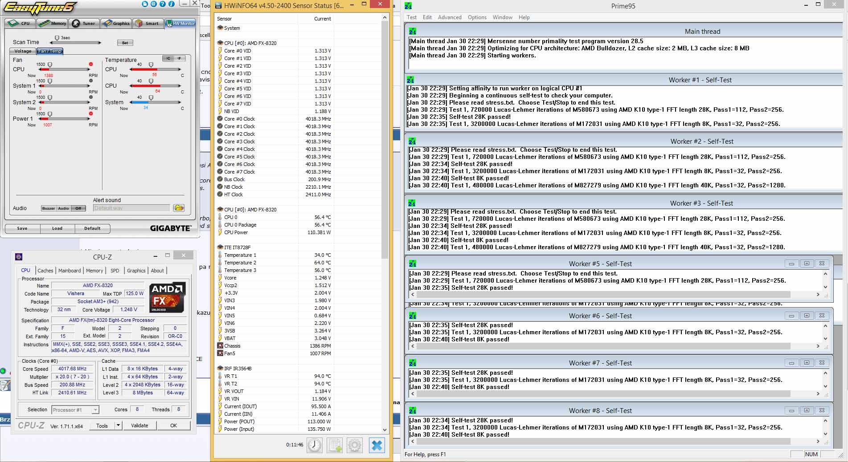Set Audio alert mode to Buzzer
Screen dimensions: 848x462
49,208
